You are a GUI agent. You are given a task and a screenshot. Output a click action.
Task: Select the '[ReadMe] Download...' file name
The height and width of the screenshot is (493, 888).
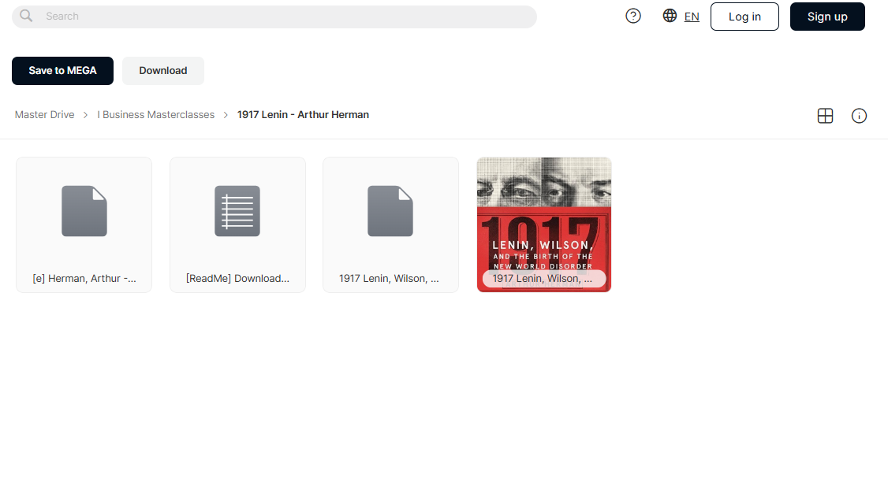pyautogui.click(x=237, y=278)
